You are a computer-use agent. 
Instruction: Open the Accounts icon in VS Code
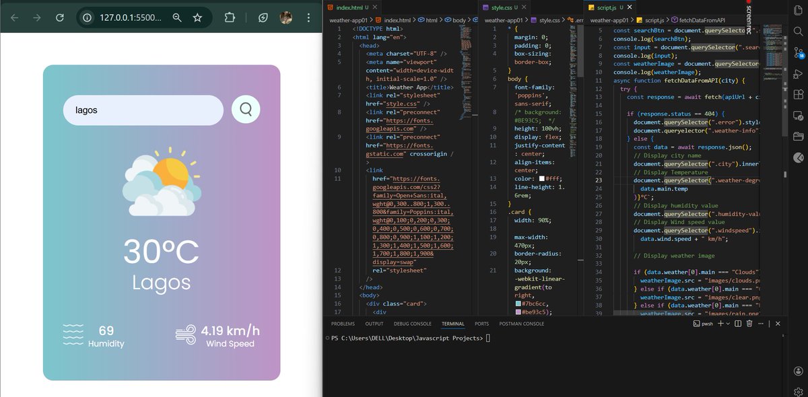coord(799,371)
